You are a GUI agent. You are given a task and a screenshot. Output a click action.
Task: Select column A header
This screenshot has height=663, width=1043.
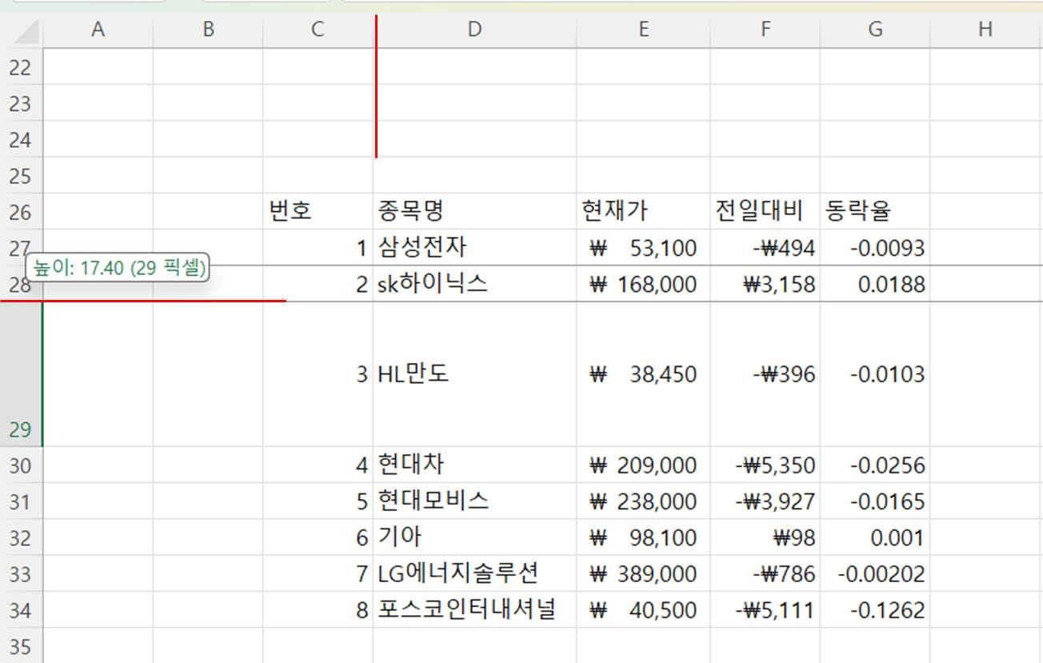pyautogui.click(x=98, y=30)
